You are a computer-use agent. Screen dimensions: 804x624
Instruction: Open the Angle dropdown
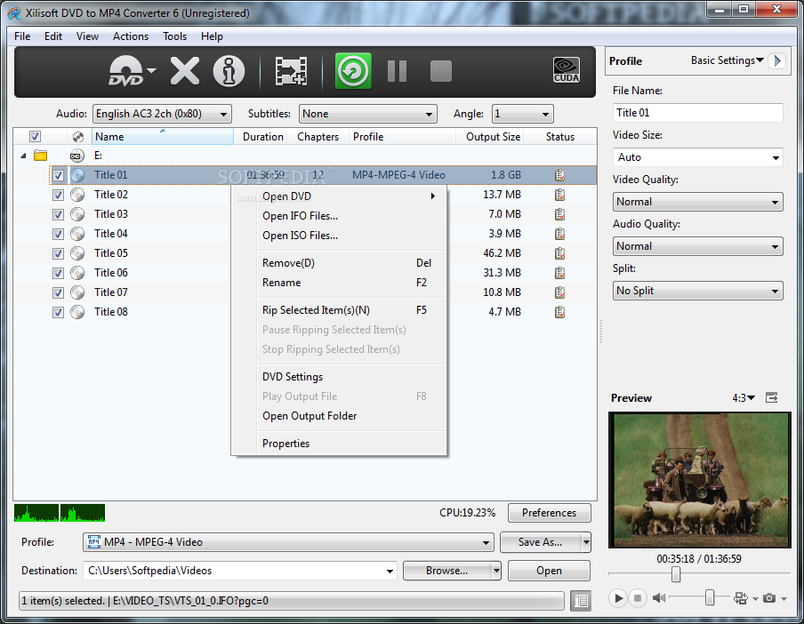click(522, 114)
